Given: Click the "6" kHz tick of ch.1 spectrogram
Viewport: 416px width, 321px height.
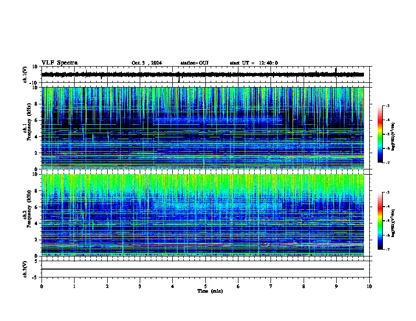Looking at the screenshot, I should click(36, 121).
